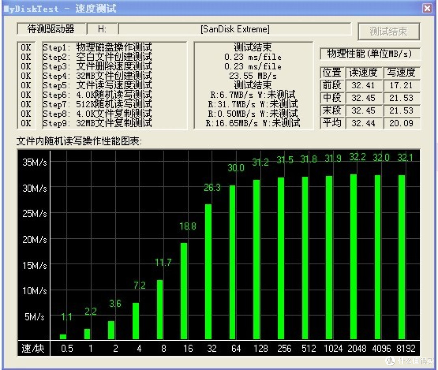Image resolution: width=438 pixels, height=370 pixels.
Task: Select Step7 512K随机读写测试 row
Action: (x=97, y=105)
